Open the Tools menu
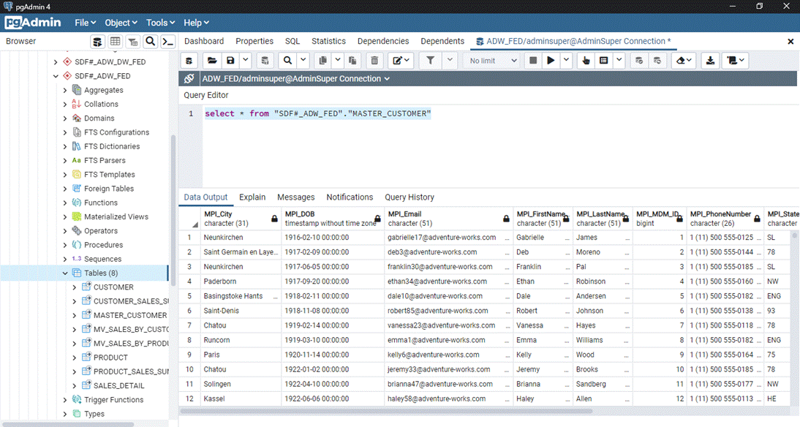This screenshot has height=427, width=800. (x=160, y=23)
